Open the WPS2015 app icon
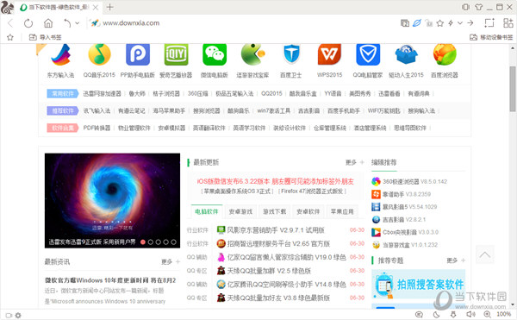Viewport: 517px width, 320px height. coord(329,54)
